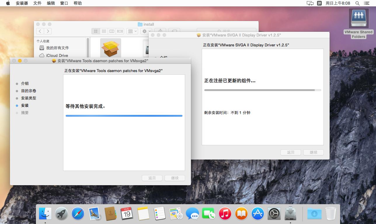Open the input method menu bar icon
Viewport: 376px width, 224px height.
(x=319, y=3)
